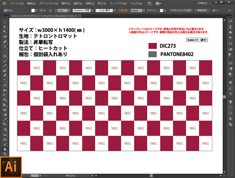This screenshot has width=235, height=178.
Task: Select the Pen tool
Action: (5, 42)
